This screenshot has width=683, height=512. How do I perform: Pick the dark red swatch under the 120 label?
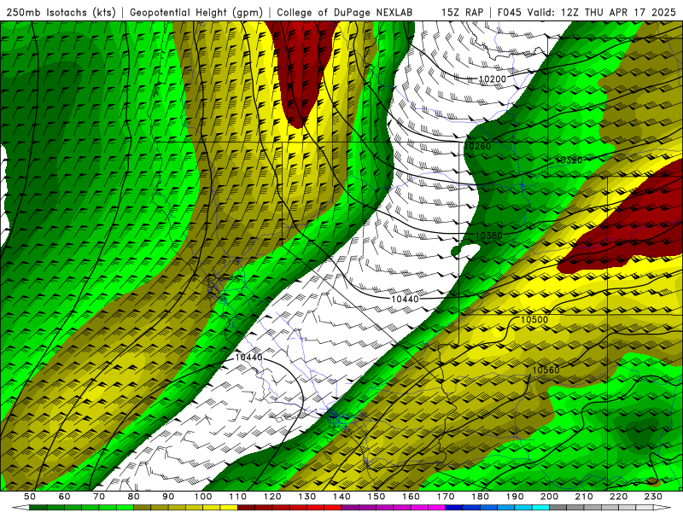click(x=281, y=508)
